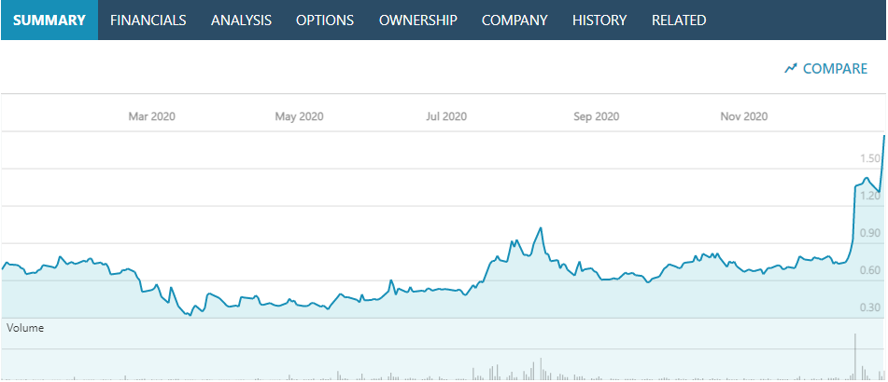Image resolution: width=888 pixels, height=382 pixels.
Task: Open the Summary tab
Action: point(49,20)
